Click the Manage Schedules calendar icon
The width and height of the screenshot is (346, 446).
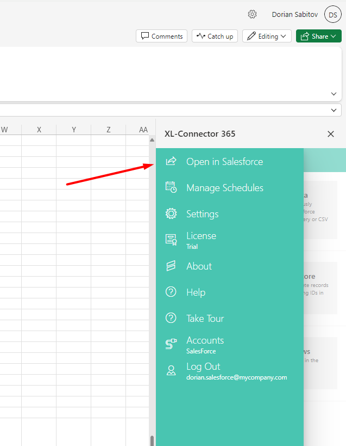pos(171,187)
